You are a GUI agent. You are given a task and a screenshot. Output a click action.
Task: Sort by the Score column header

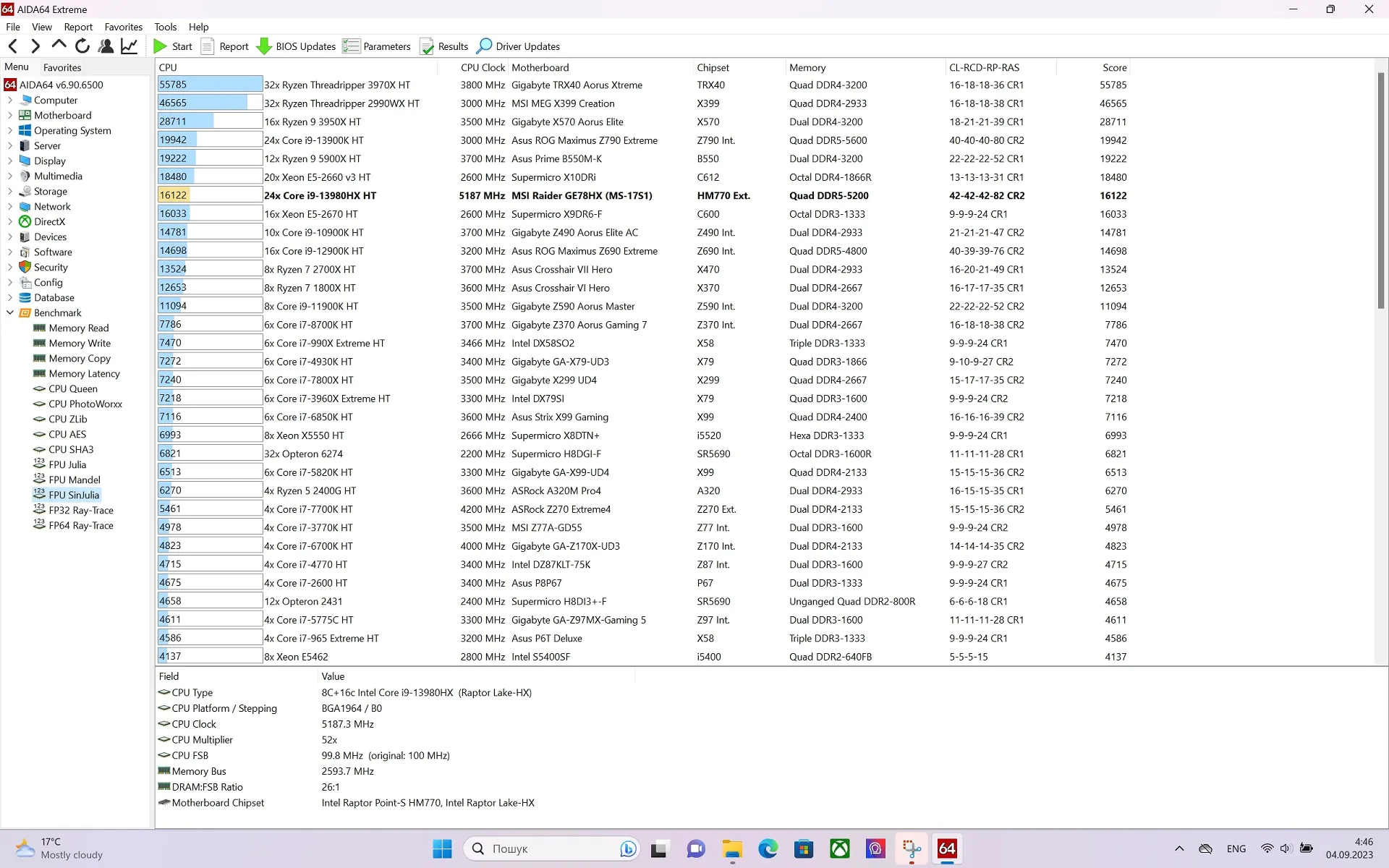coord(1093,67)
